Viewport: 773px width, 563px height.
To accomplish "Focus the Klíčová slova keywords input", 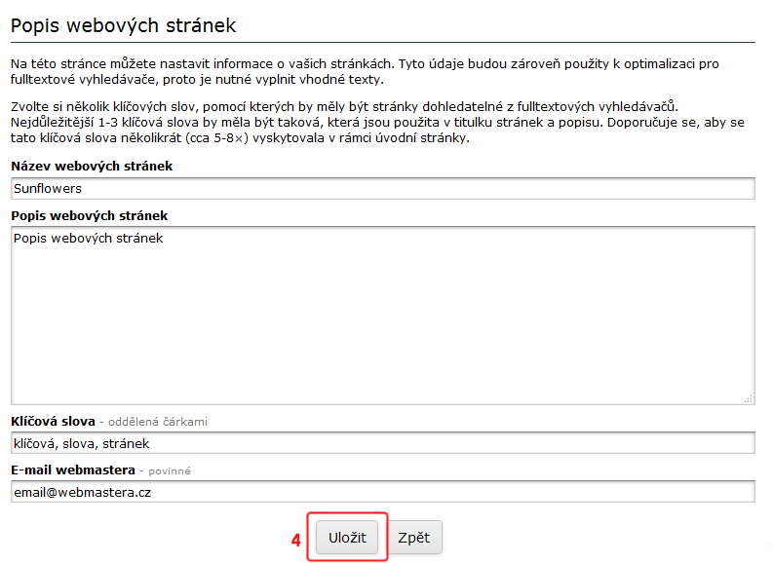I will click(x=382, y=443).
